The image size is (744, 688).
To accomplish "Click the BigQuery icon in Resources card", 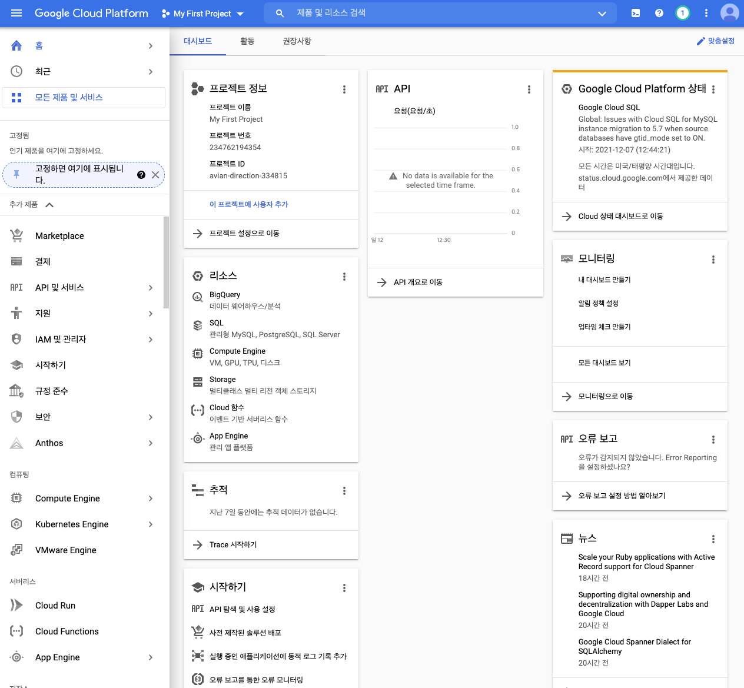I will click(198, 297).
